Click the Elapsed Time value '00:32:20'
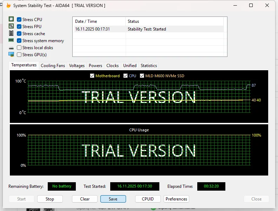Image resolution: width=278 pixels, height=211 pixels. pos(211,186)
